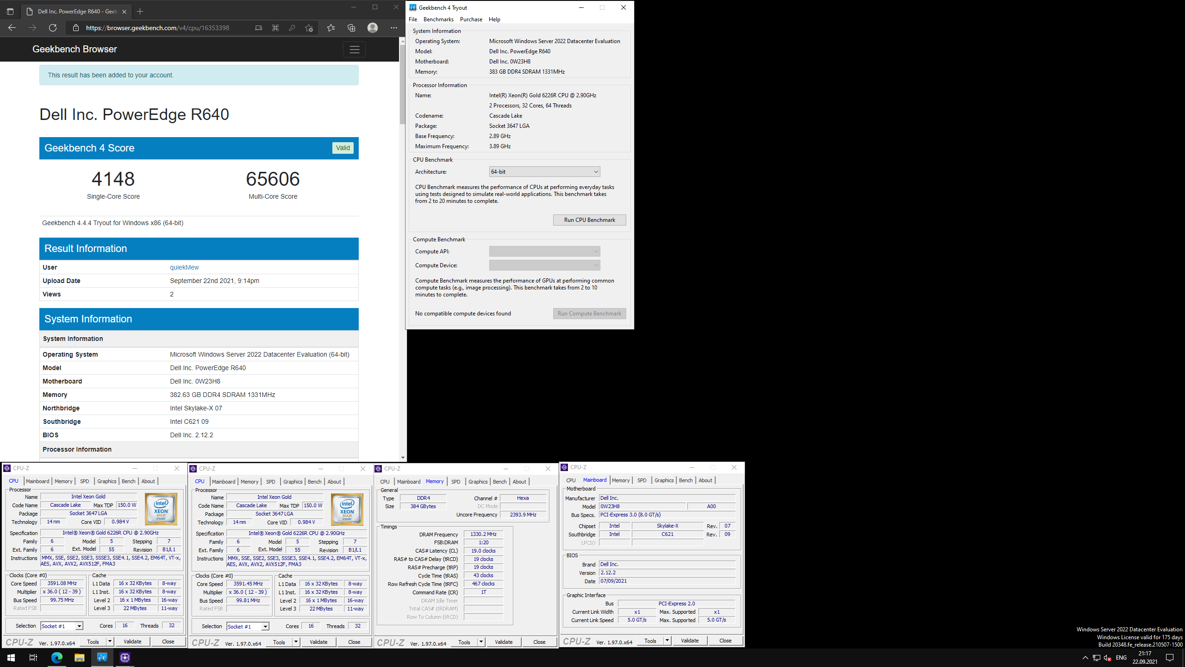Viewport: 1185px width, 667px height.
Task: Open Geekbench Help menu
Action: click(494, 19)
